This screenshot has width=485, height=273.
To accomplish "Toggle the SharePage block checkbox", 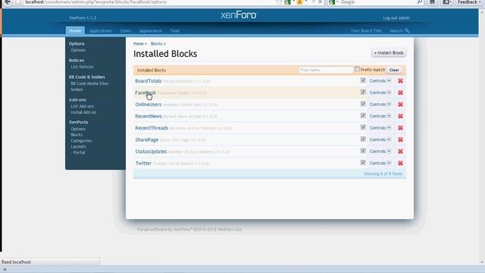I will [x=363, y=140].
